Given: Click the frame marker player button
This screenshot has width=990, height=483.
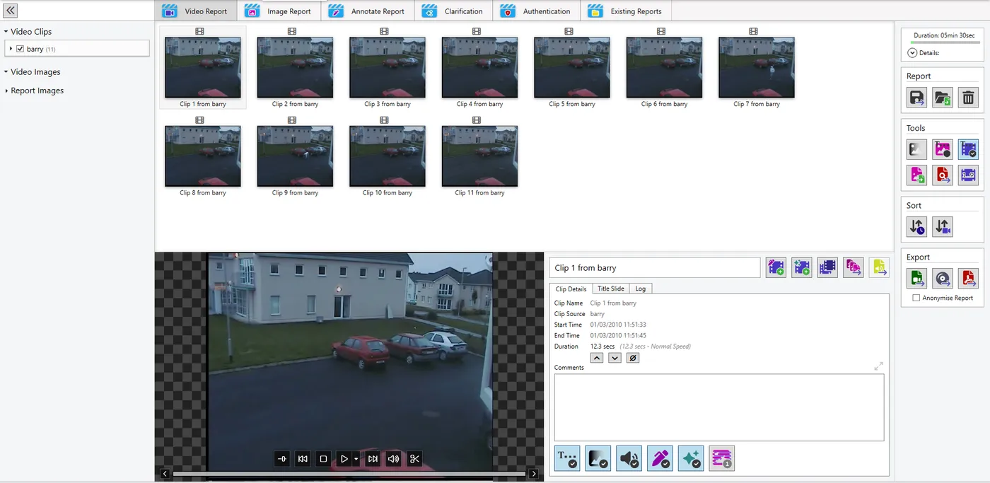Looking at the screenshot, I should (x=282, y=459).
